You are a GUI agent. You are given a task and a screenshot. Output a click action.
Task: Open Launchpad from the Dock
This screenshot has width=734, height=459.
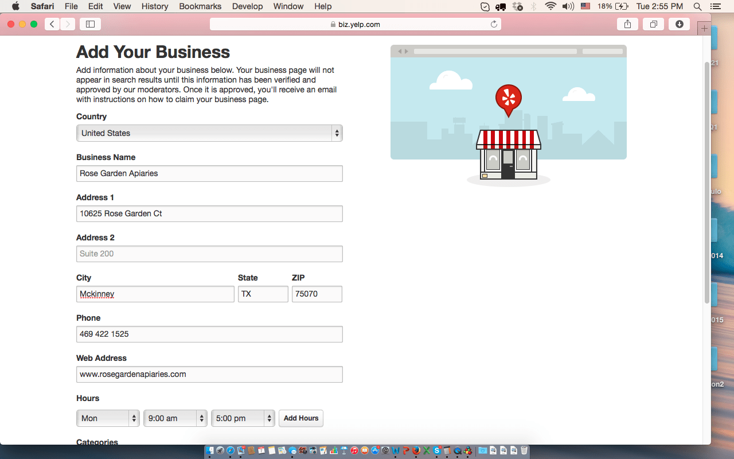point(220,451)
